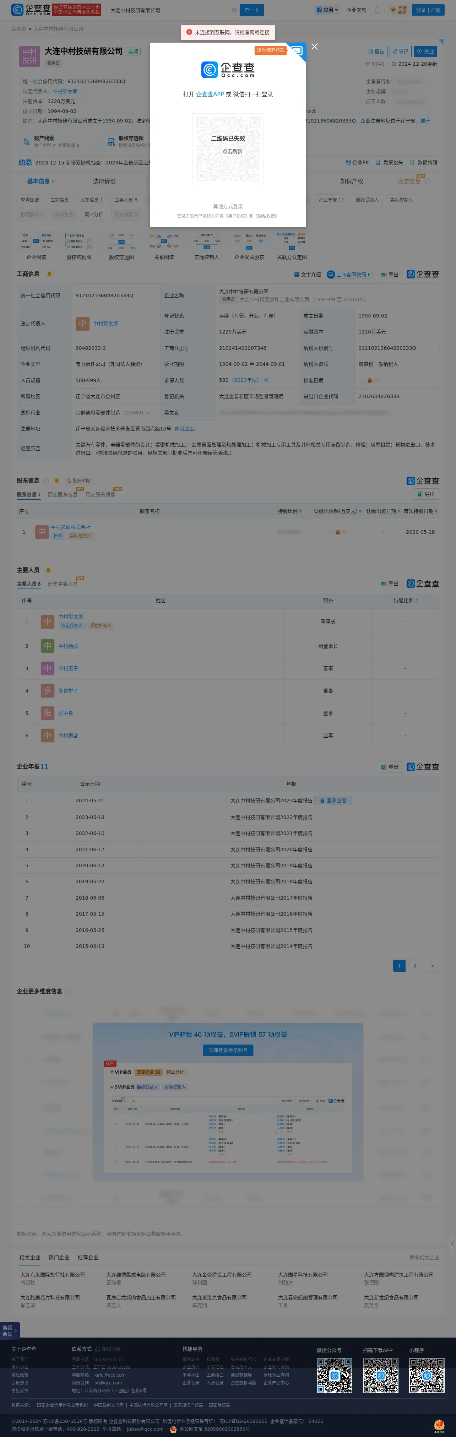Switch to SMS/password login via corner icon
456x1437 pixels.
click(297, 52)
